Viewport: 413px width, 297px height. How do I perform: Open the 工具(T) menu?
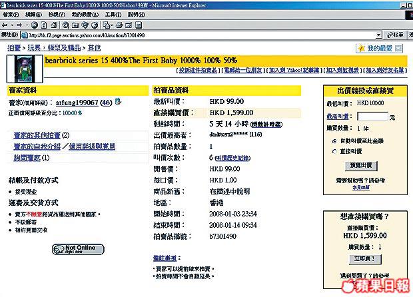pyautogui.click(x=113, y=15)
